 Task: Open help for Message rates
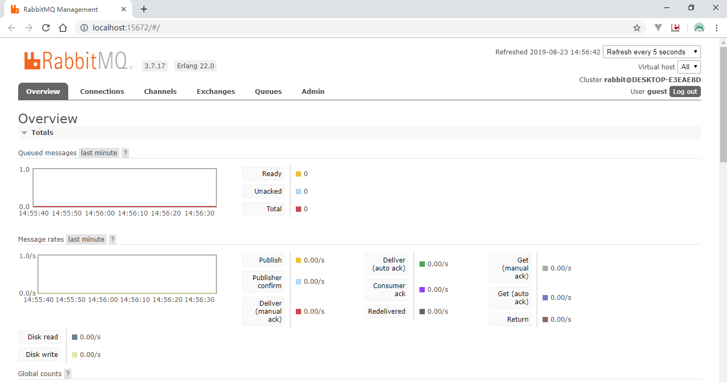click(112, 239)
